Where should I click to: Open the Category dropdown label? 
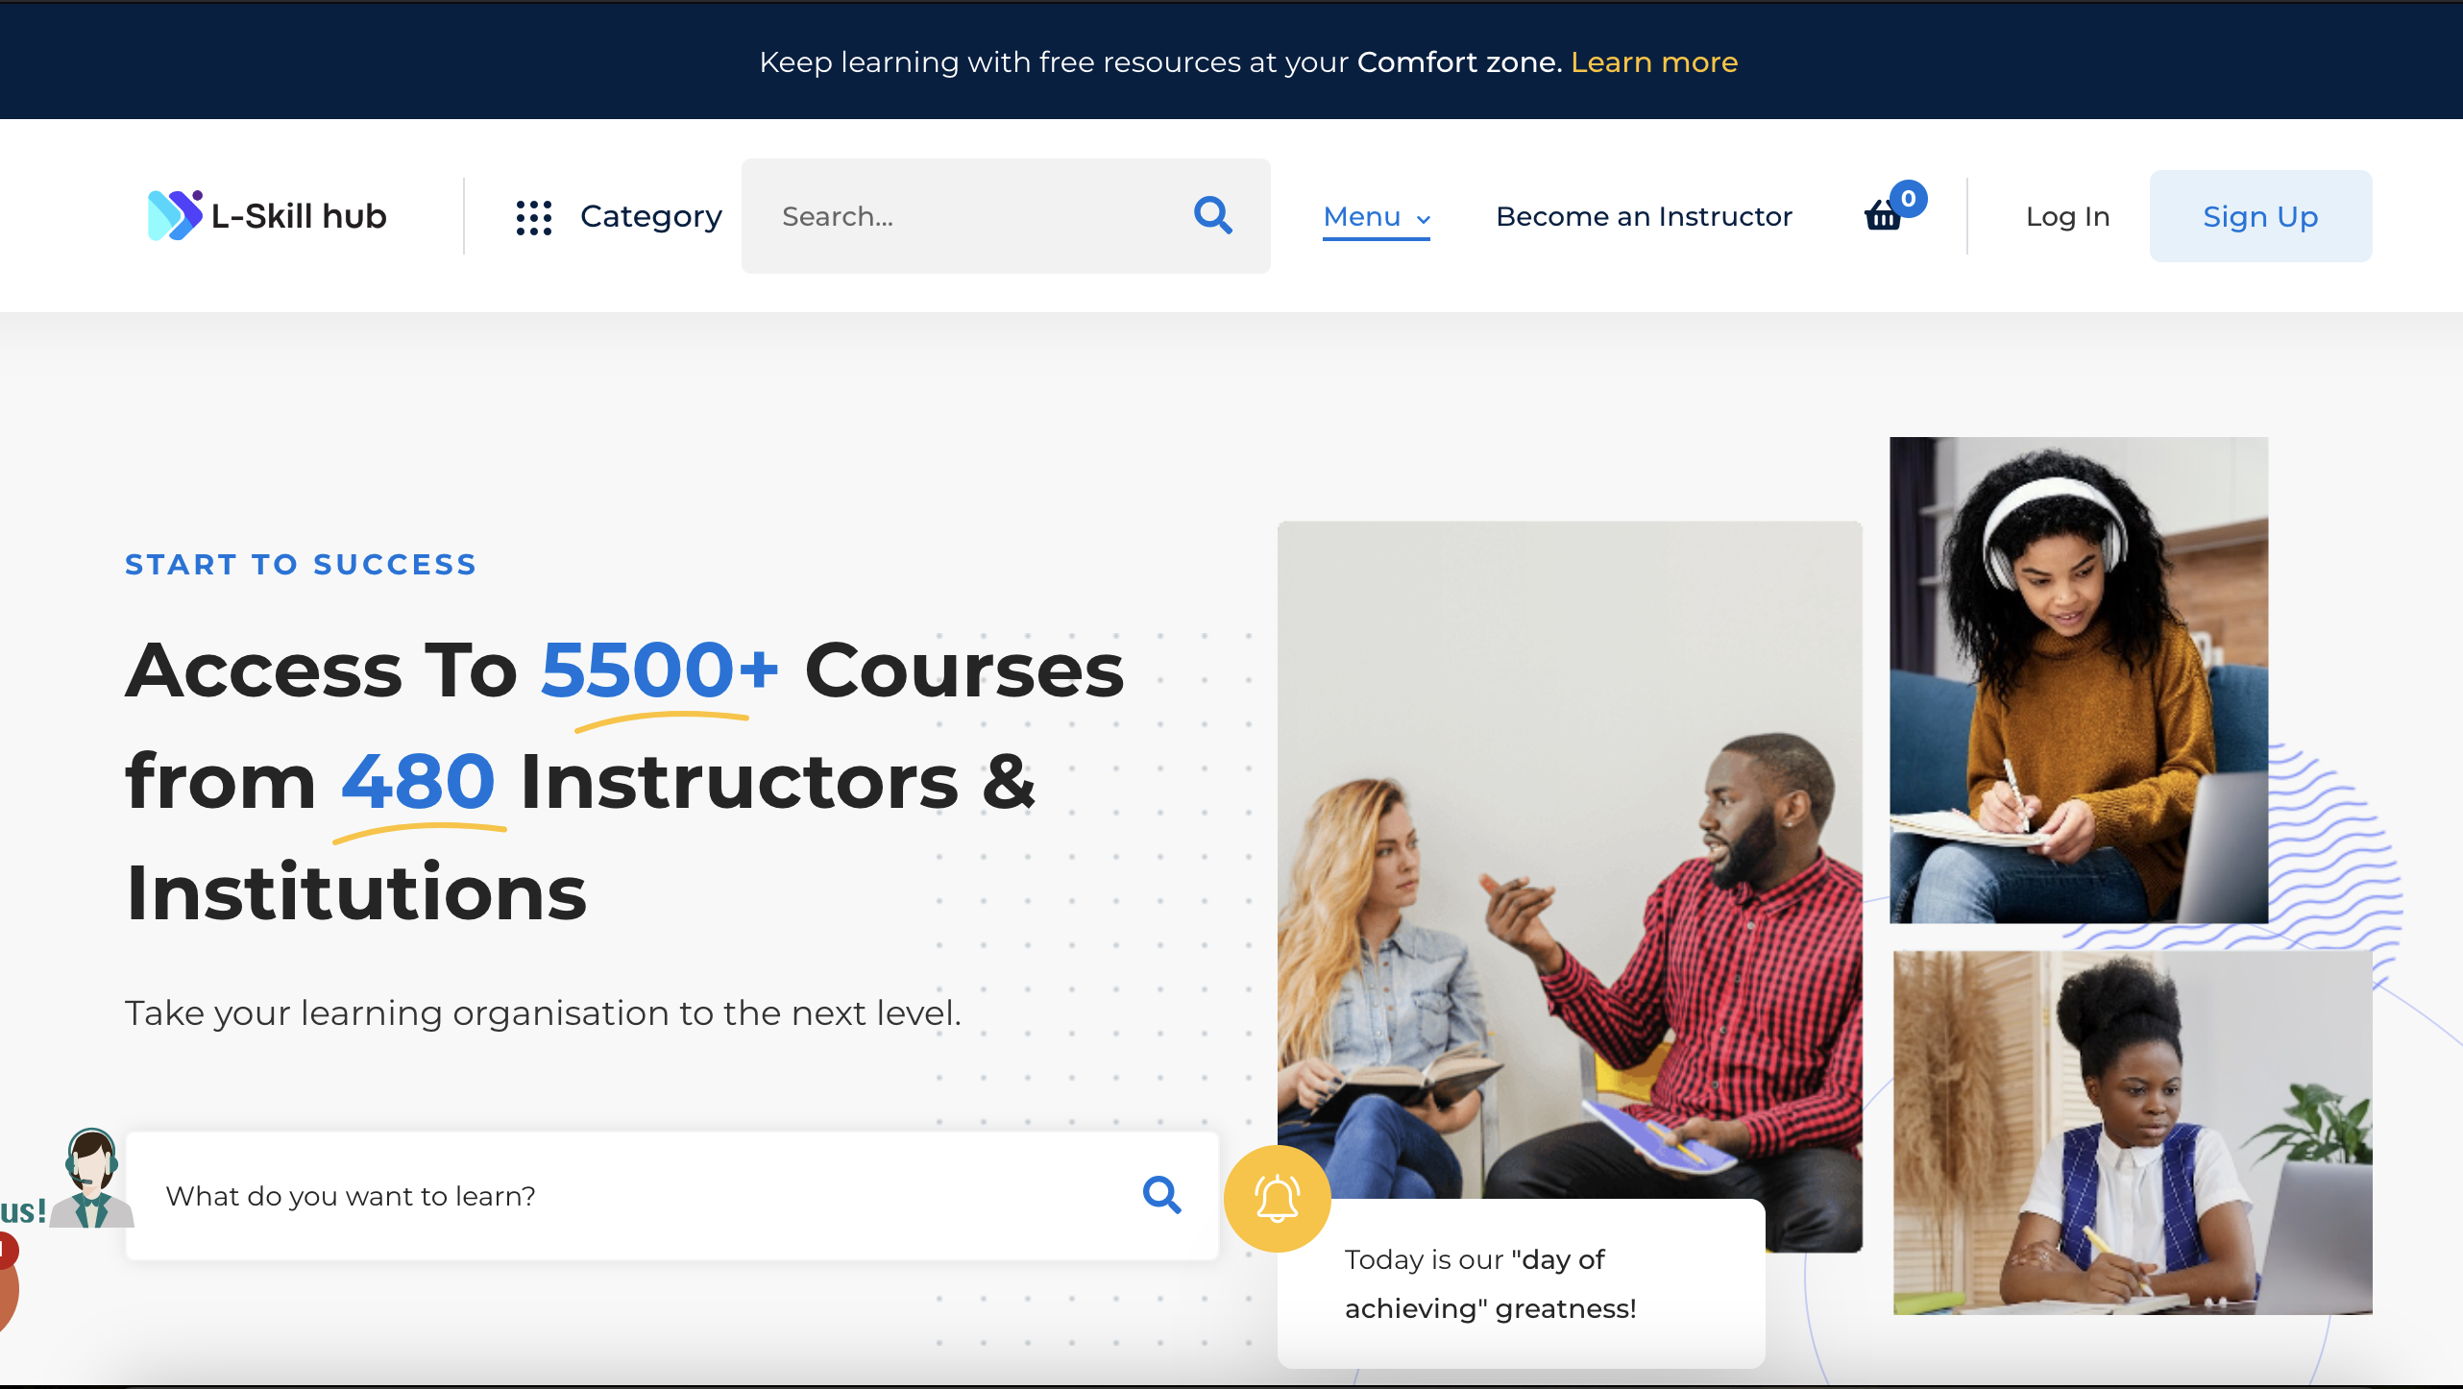coord(650,217)
